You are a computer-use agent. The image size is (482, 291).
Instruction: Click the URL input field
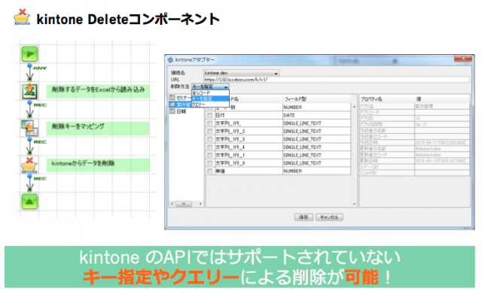click(337, 80)
